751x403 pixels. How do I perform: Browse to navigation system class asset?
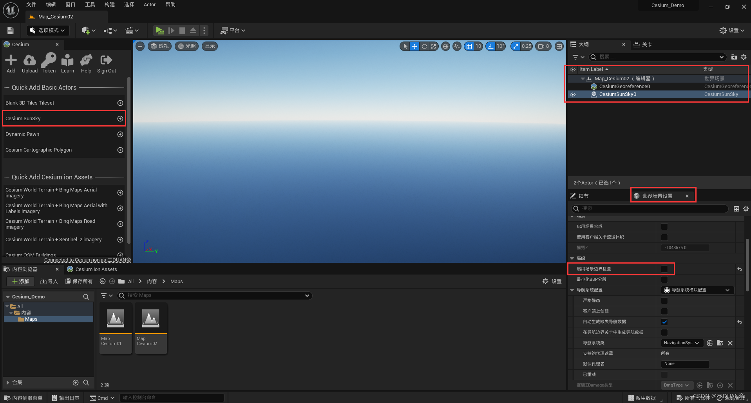(720, 343)
